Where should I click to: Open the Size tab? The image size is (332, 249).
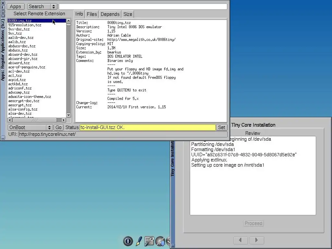pos(128,14)
